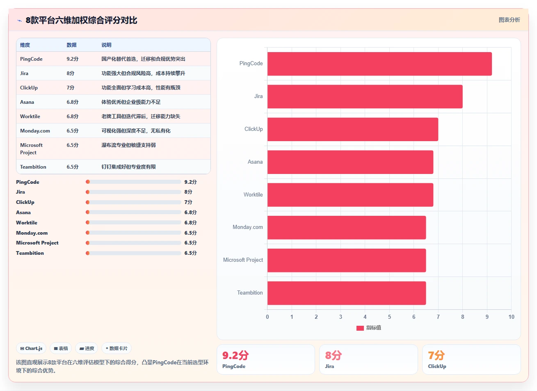Click the lightning icon beside the title
Image resolution: width=537 pixels, height=391 pixels.
(19, 21)
